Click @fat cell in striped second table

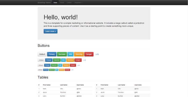[x=136, y=92]
